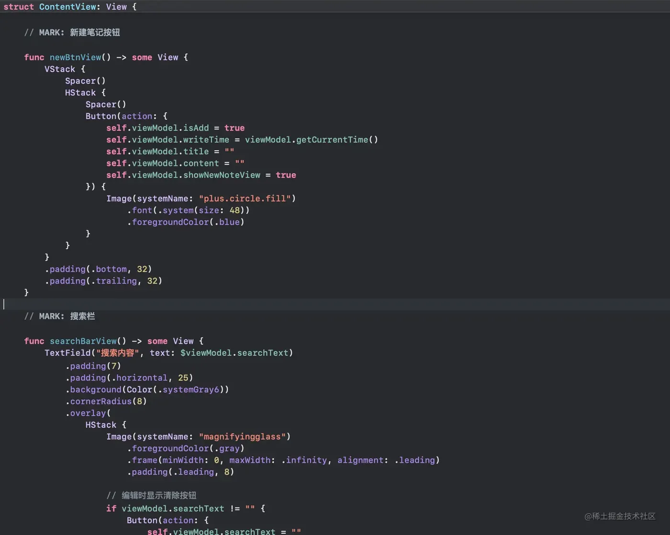The image size is (670, 535).
Task: Click 'viewModel.getCurrentTime()' call
Action: [x=312, y=140]
